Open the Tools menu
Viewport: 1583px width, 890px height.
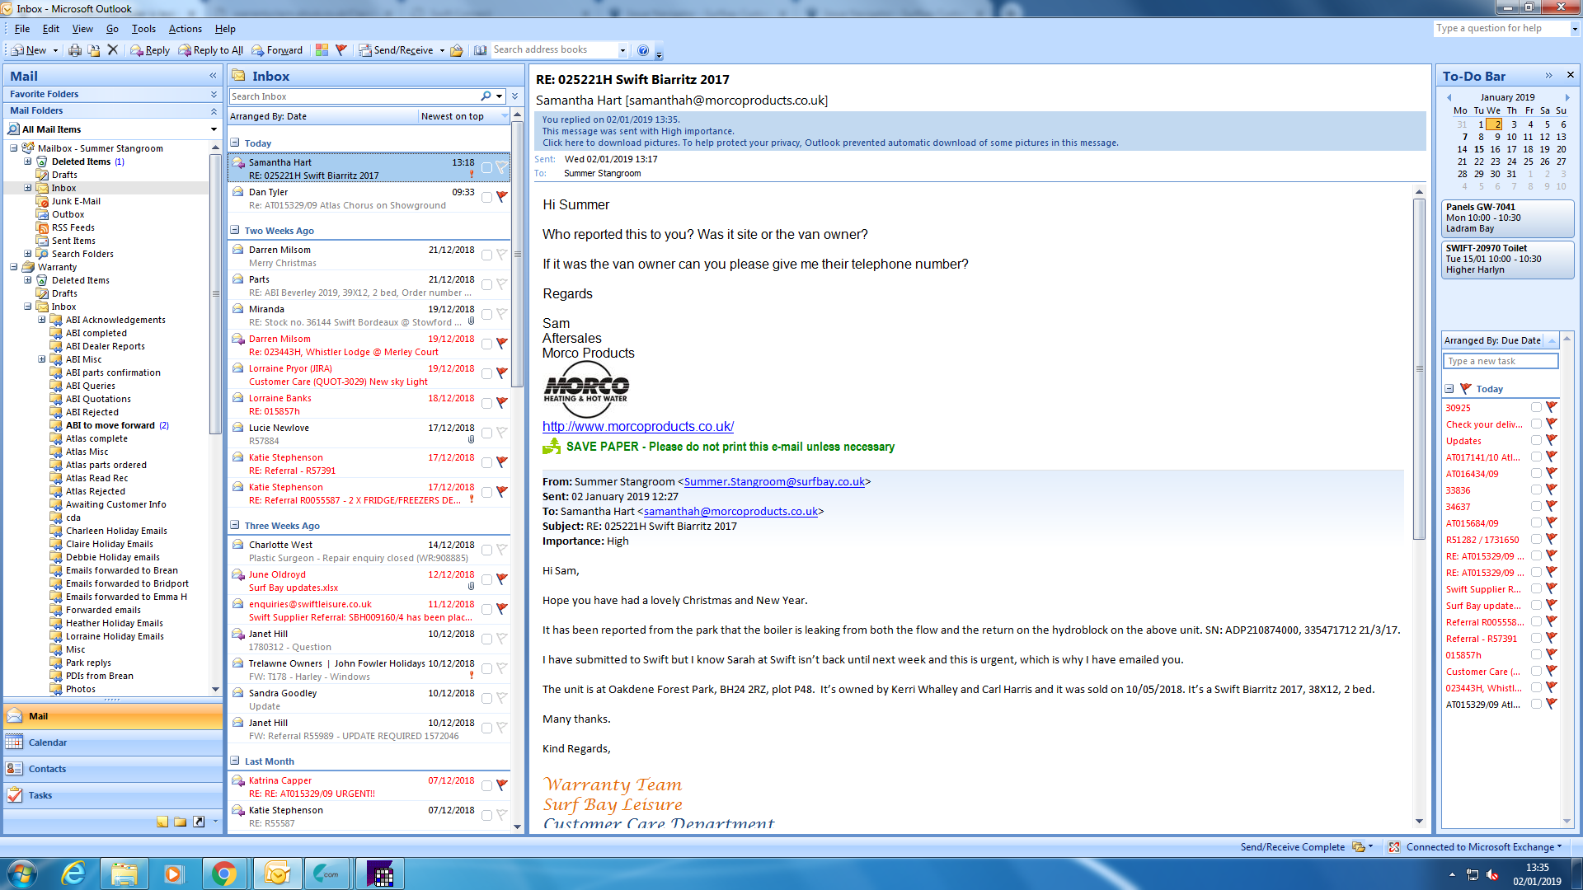coord(143,29)
